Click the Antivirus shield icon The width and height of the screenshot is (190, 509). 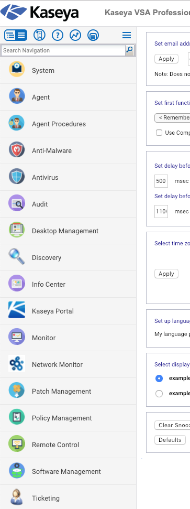[x=17, y=176]
